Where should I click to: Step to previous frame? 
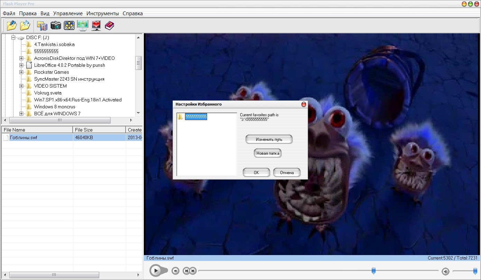point(186,271)
